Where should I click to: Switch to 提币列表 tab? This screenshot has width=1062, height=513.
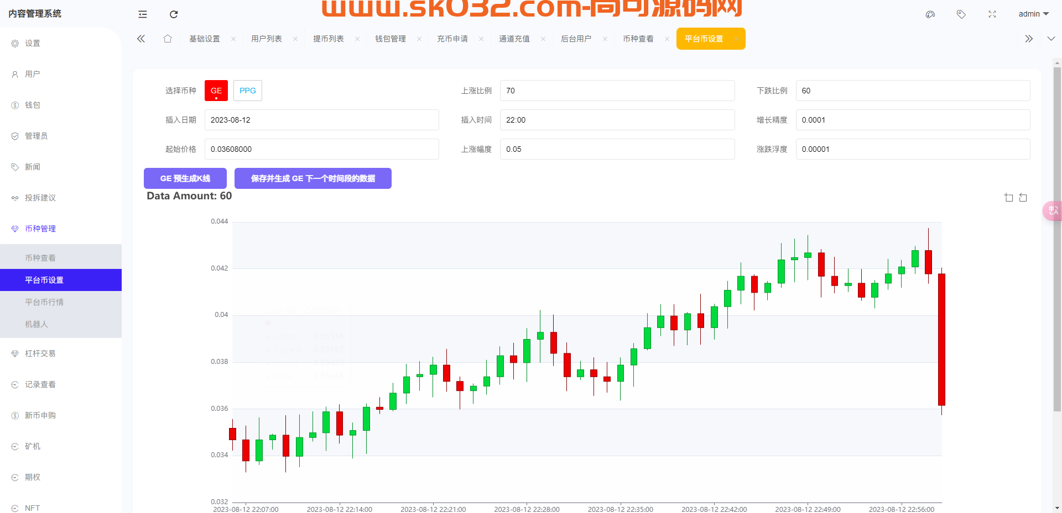tap(329, 39)
